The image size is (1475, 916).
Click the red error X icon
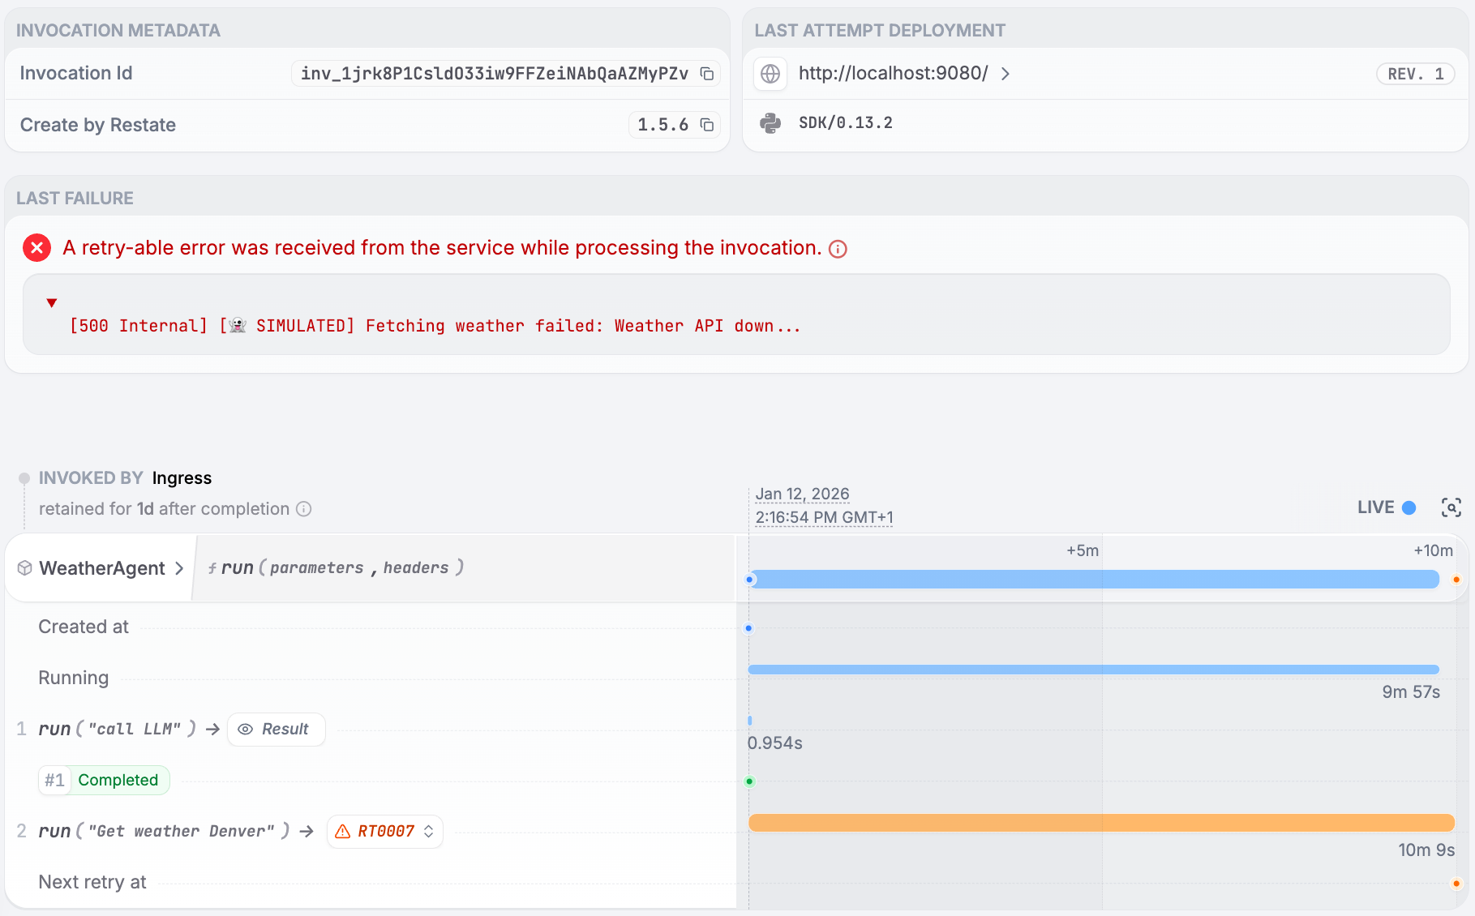(36, 248)
